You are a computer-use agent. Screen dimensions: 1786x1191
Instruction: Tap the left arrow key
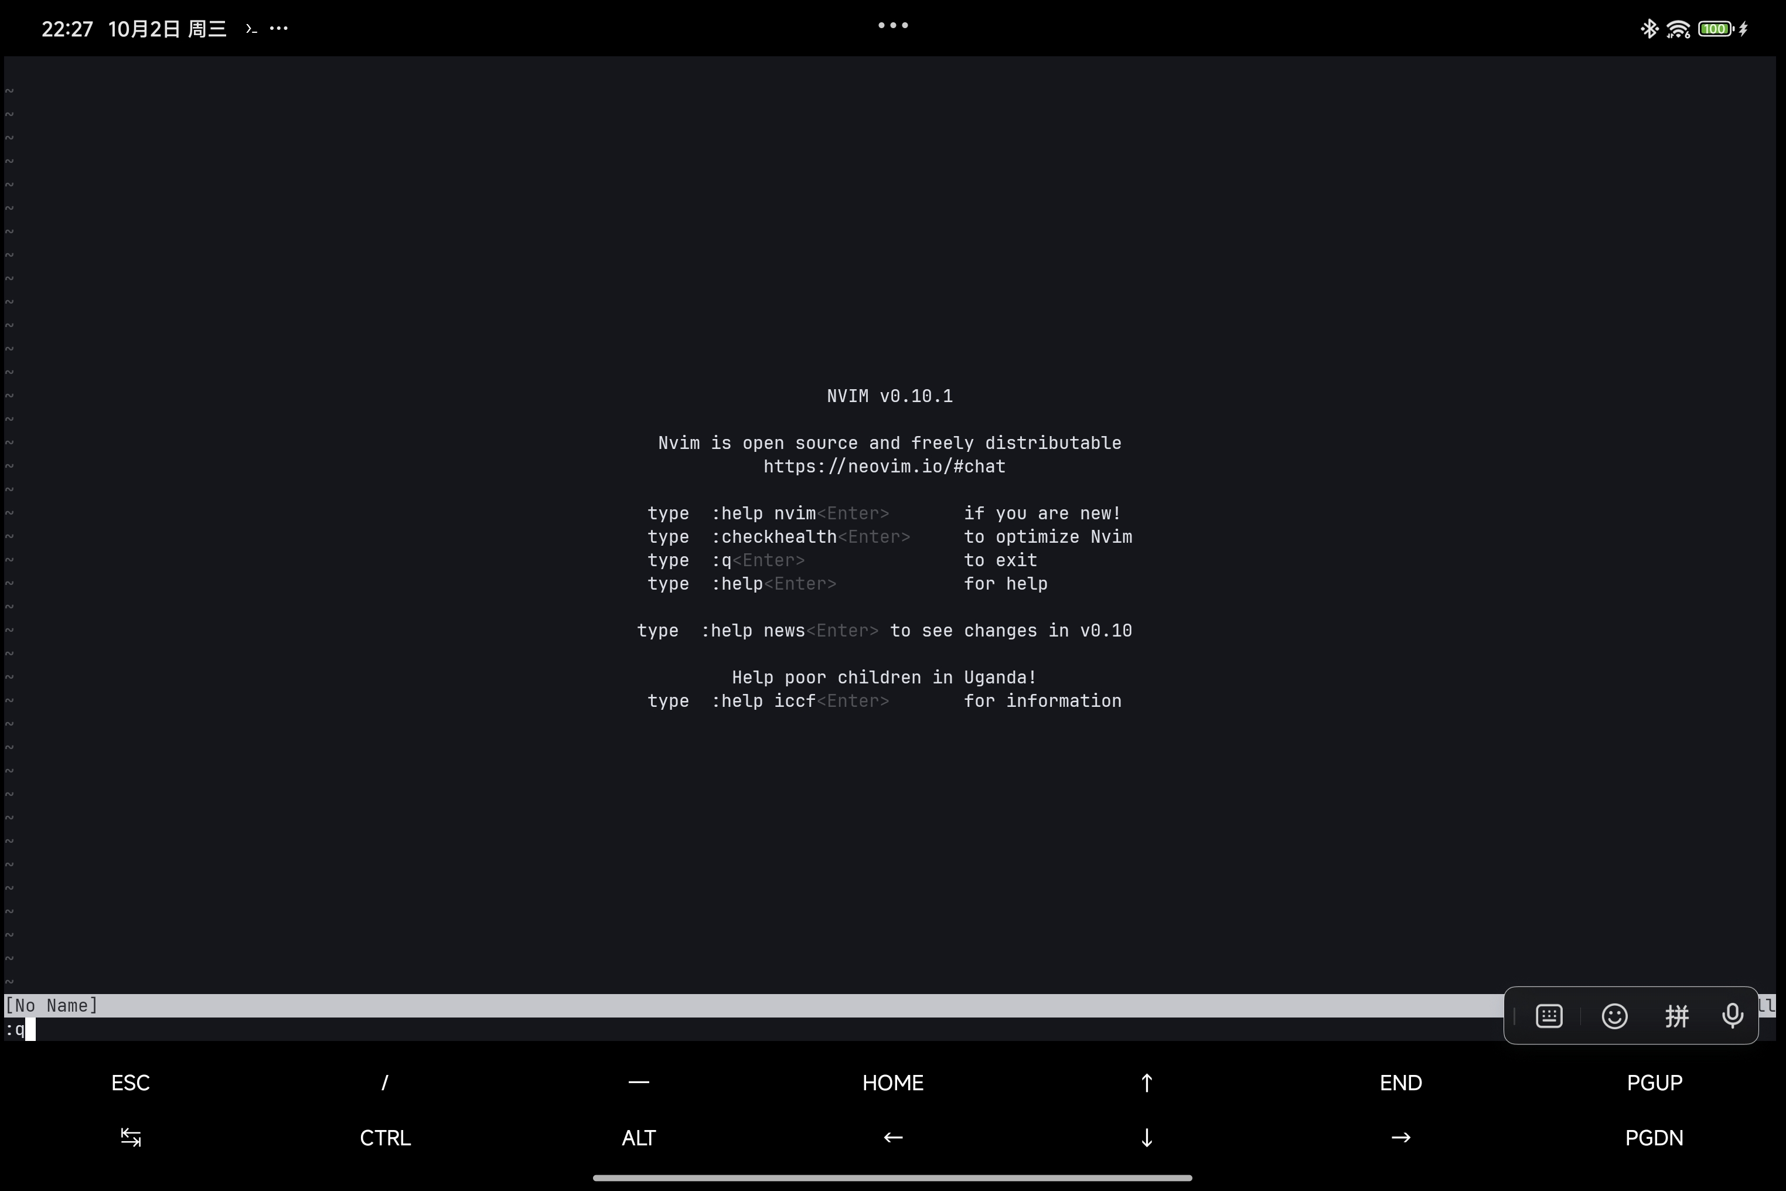[893, 1137]
